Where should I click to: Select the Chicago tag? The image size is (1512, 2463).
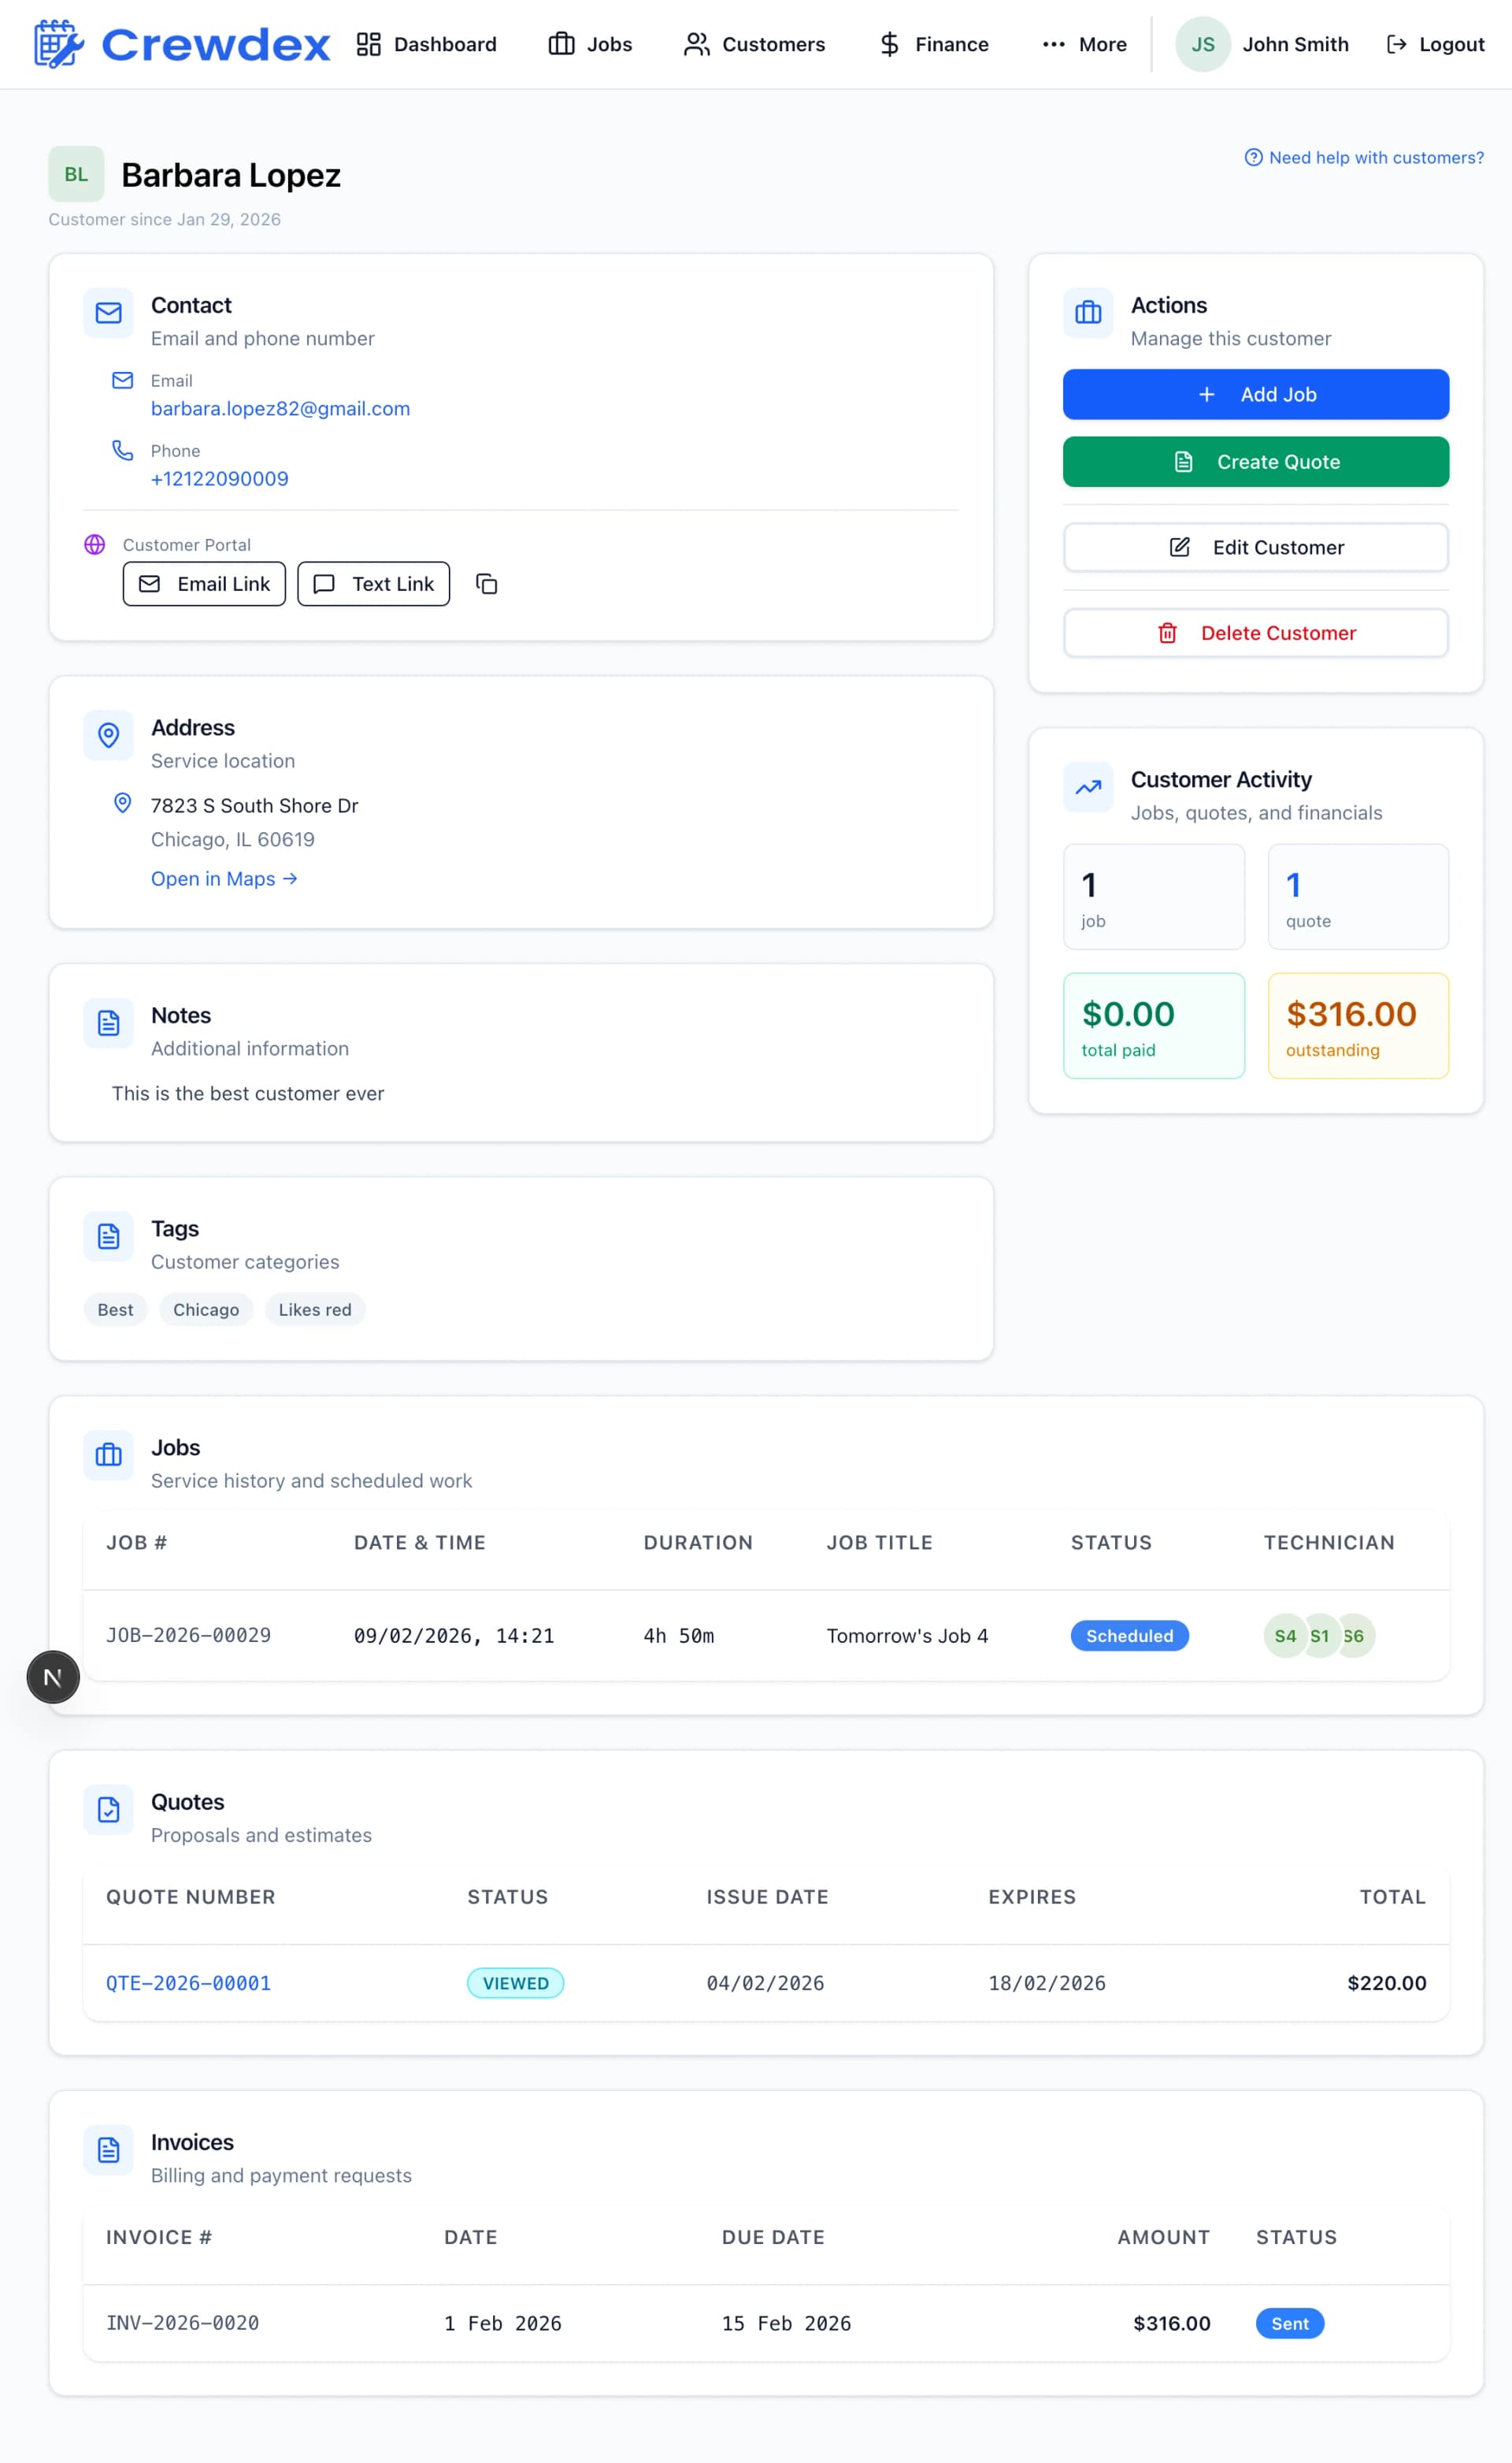[x=206, y=1310]
